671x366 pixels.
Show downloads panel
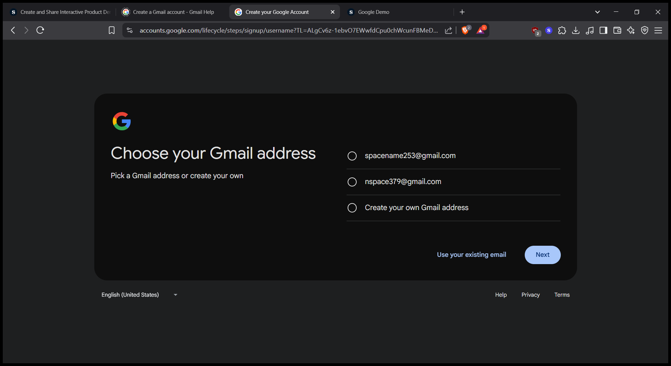point(576,30)
